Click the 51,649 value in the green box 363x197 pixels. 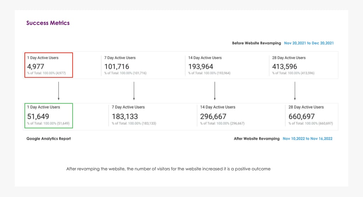pos(38,116)
